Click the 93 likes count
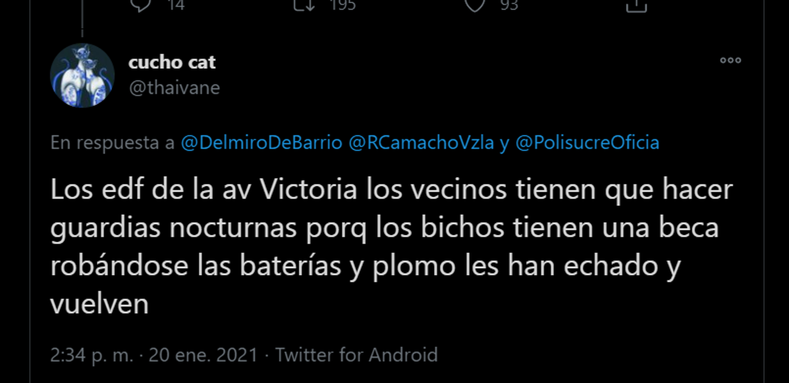 click(509, 5)
